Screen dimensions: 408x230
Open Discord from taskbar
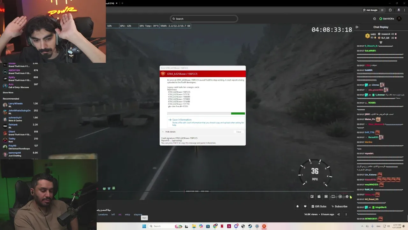click(236, 226)
